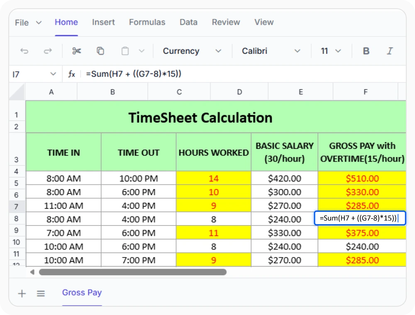Switch to the View tab
The image size is (415, 315).
264,22
